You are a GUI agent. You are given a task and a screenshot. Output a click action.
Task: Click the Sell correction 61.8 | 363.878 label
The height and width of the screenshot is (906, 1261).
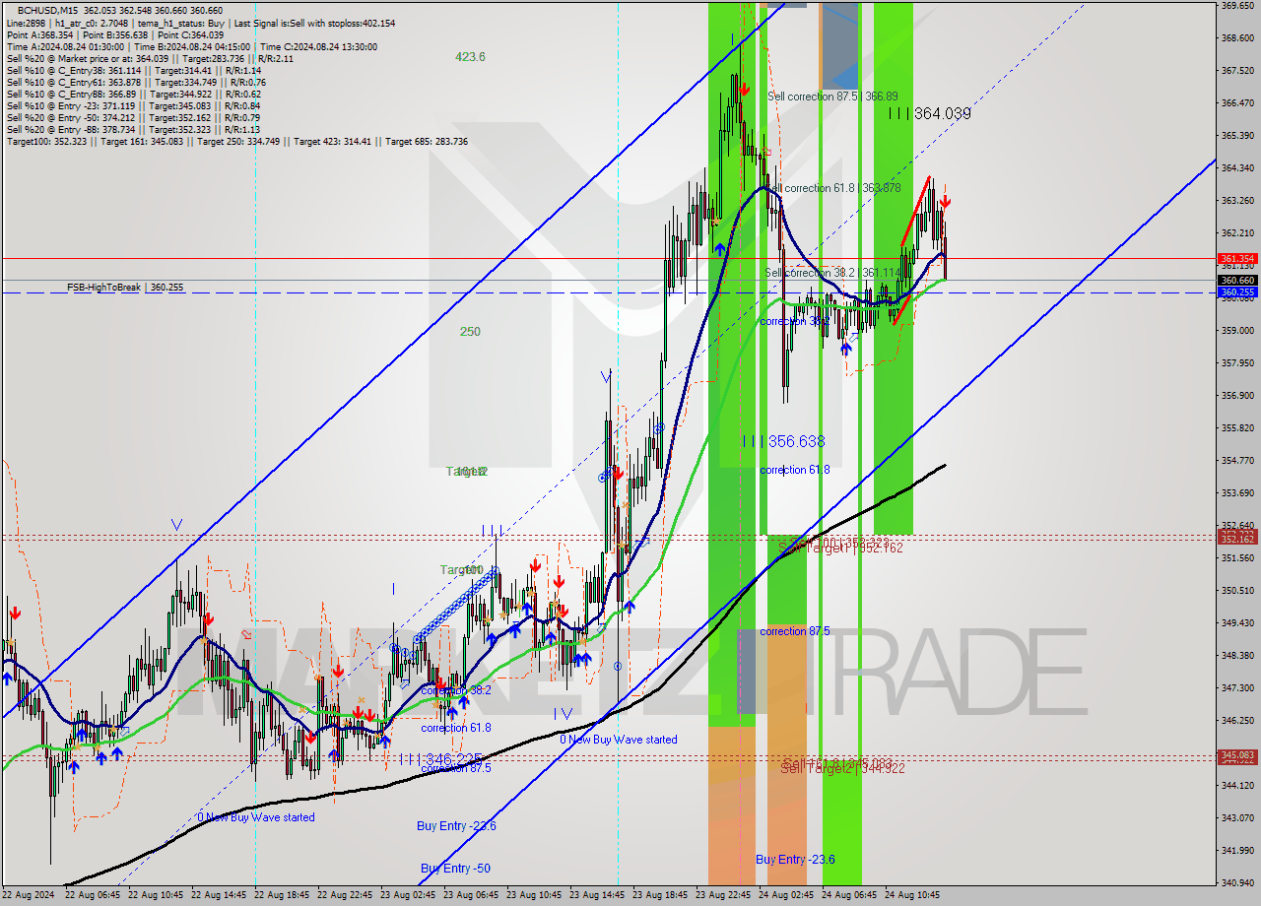point(834,188)
